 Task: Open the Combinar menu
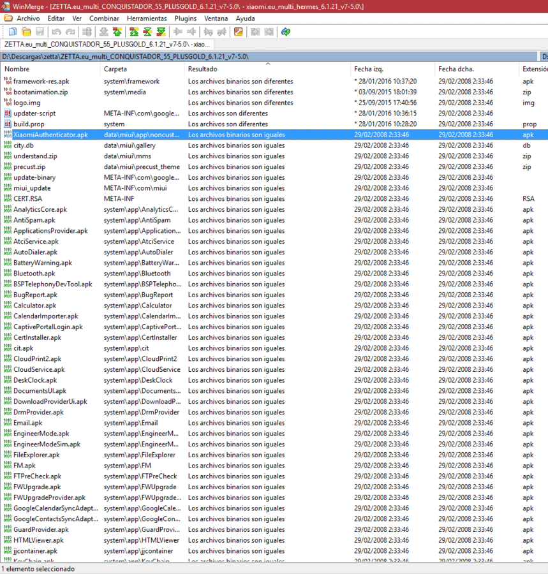coord(105,18)
